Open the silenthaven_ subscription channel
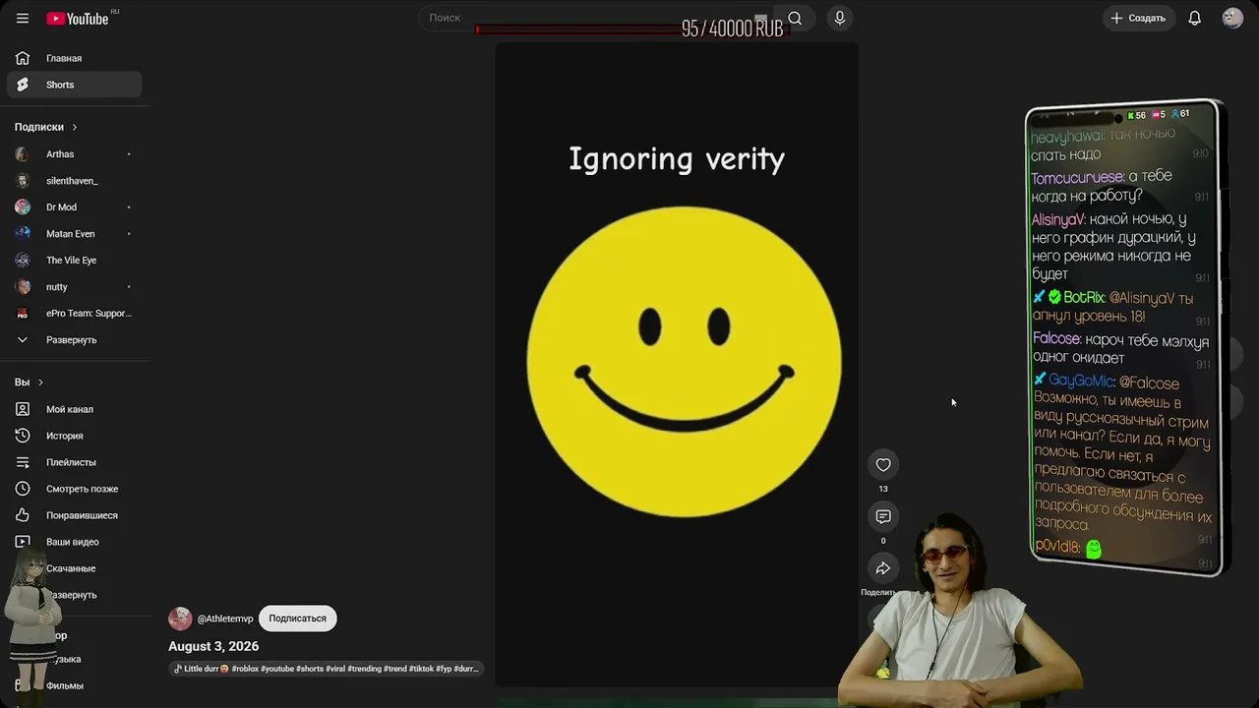 coord(74,181)
